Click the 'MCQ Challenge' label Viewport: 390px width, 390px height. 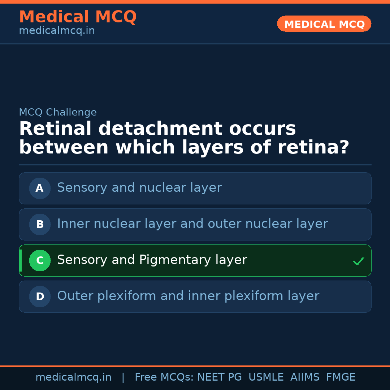point(58,112)
